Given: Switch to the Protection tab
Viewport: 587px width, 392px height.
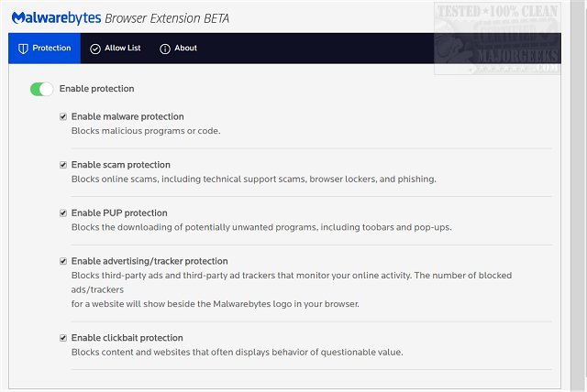Looking at the screenshot, I should (x=44, y=49).
